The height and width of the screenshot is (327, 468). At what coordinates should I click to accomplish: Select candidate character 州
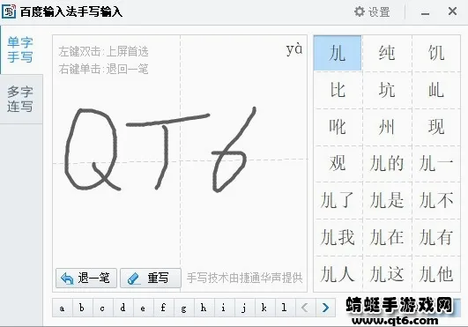tap(387, 127)
